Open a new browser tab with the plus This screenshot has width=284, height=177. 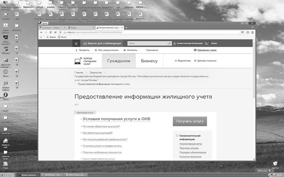(x=126, y=28)
